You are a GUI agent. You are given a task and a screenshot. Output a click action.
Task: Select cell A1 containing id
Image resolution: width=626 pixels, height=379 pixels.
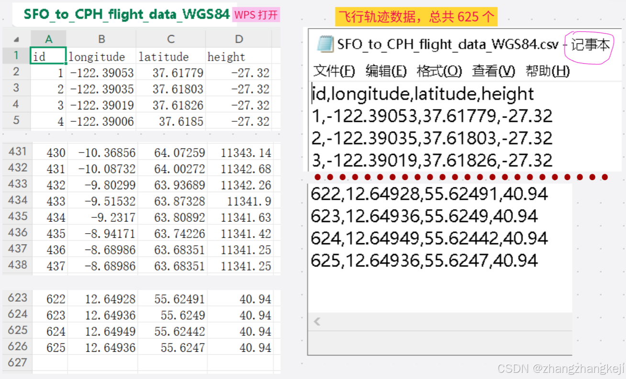(48, 56)
